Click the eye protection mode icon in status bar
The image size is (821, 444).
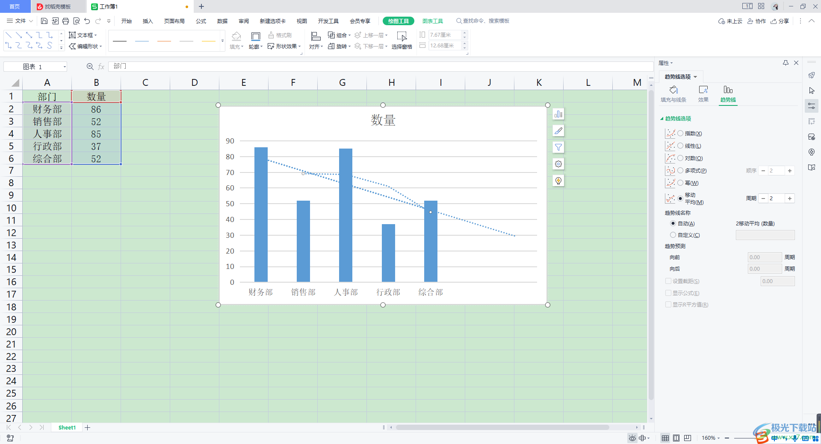coord(632,438)
